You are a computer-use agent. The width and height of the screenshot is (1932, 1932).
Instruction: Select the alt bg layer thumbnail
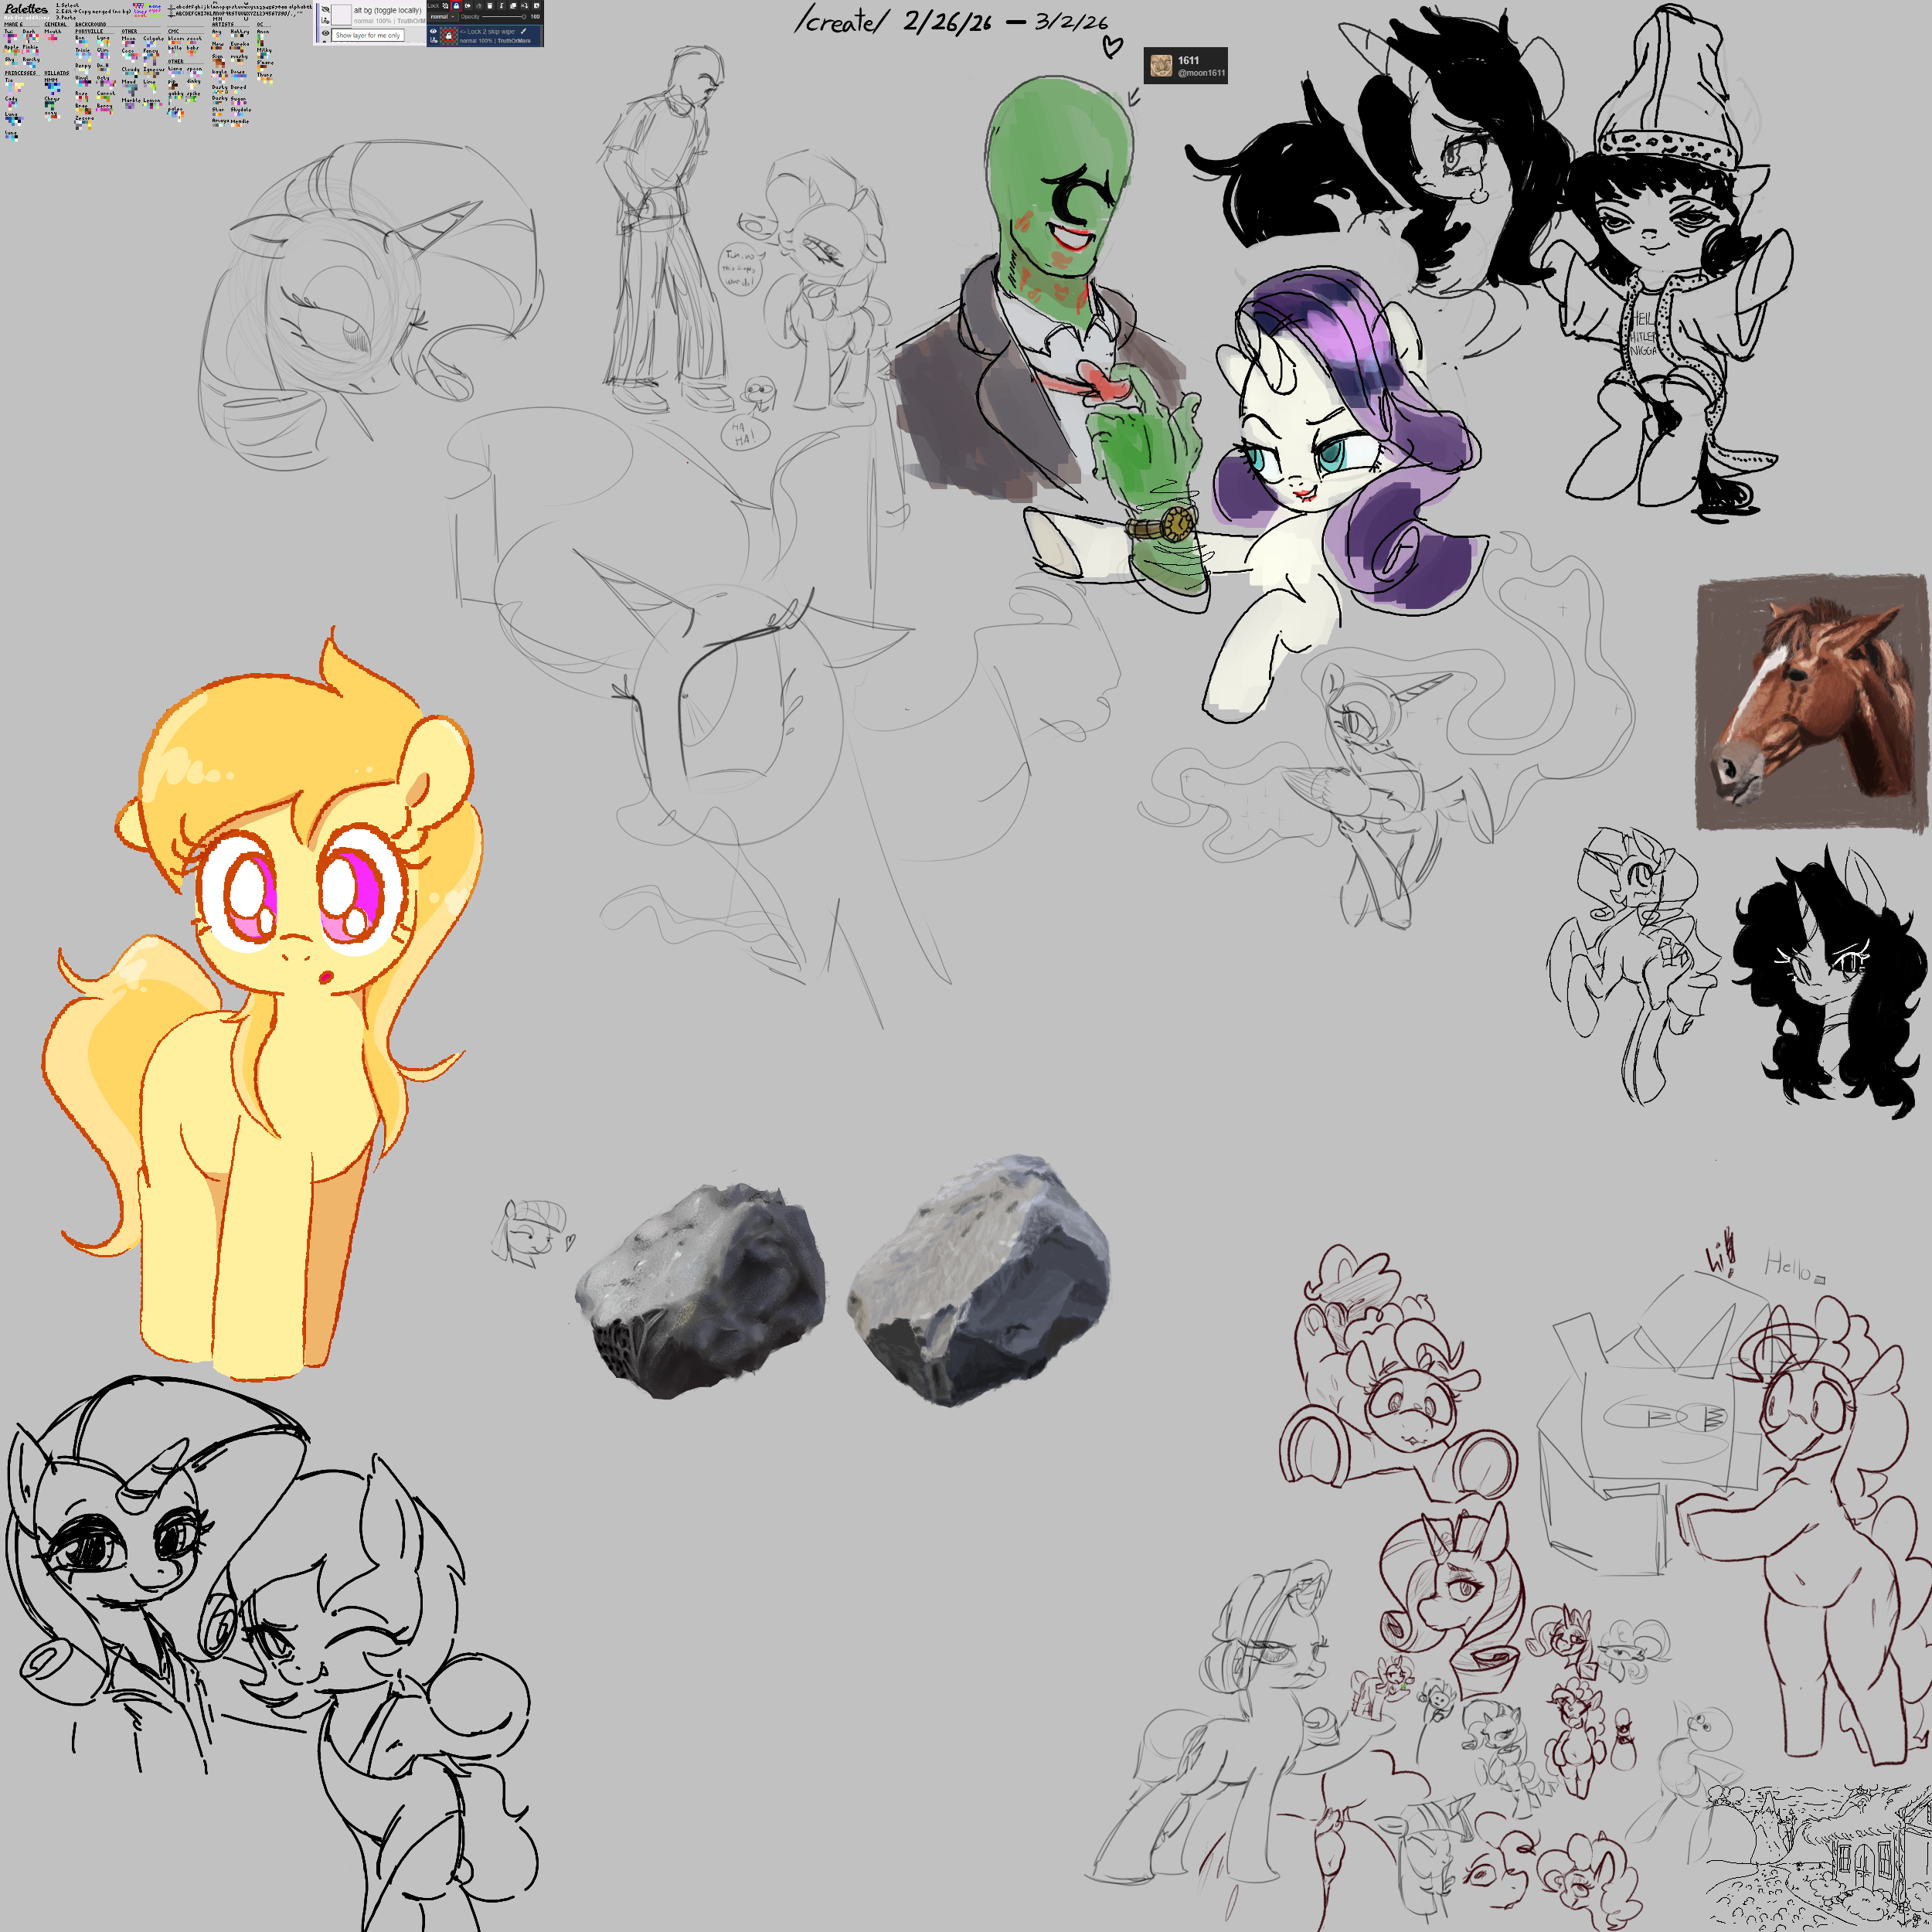[342, 15]
